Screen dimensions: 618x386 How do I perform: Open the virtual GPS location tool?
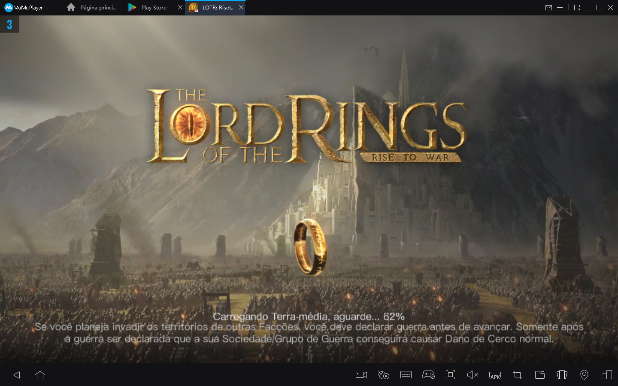(584, 375)
